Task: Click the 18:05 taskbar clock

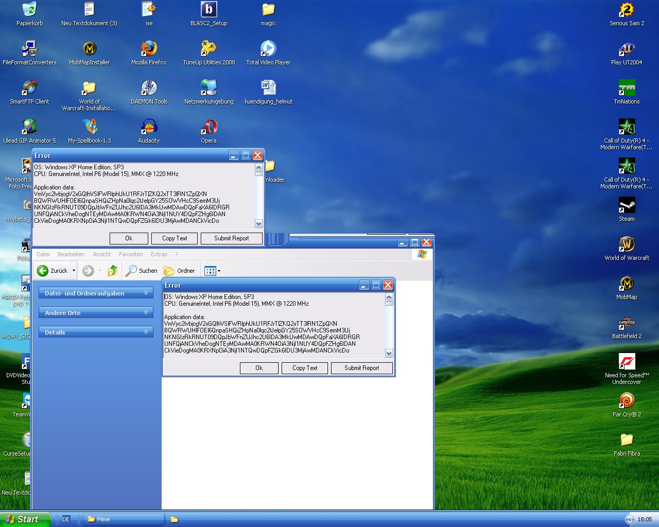Action: tap(645, 519)
